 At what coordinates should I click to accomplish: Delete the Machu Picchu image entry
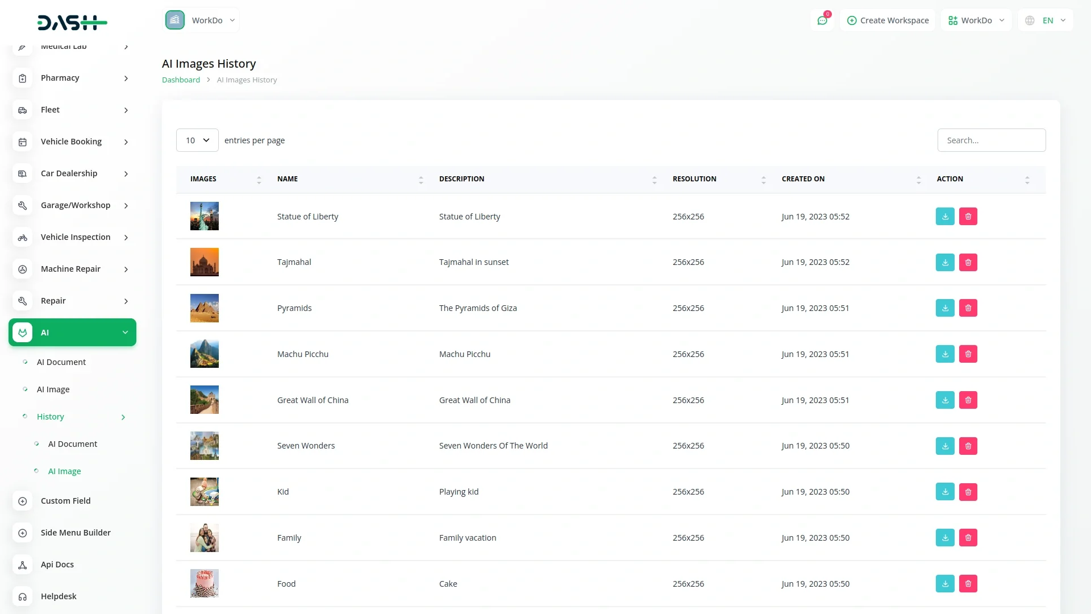(x=968, y=354)
